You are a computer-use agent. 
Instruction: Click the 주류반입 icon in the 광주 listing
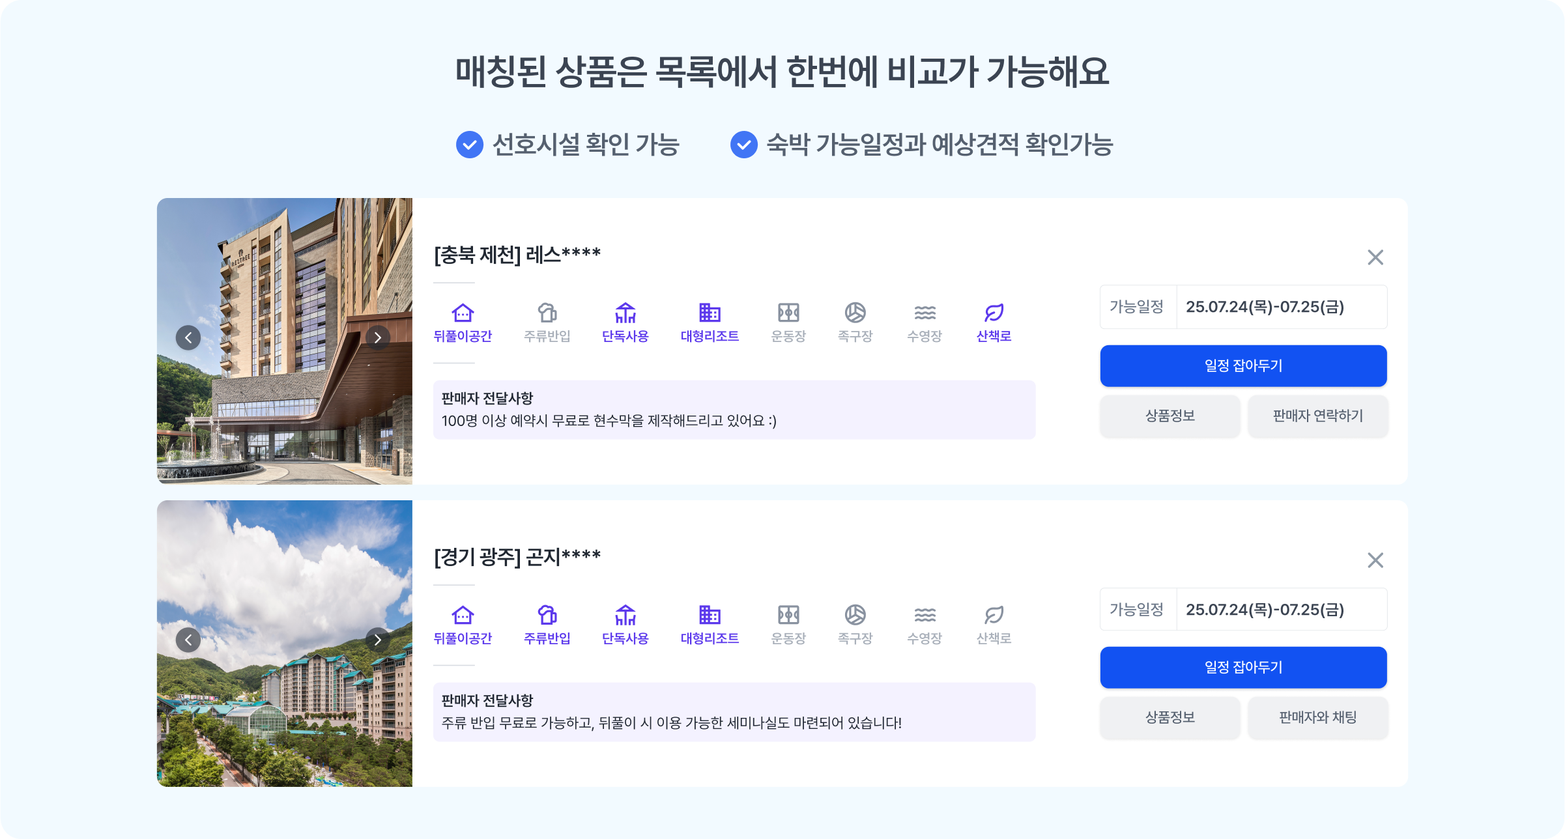(547, 615)
